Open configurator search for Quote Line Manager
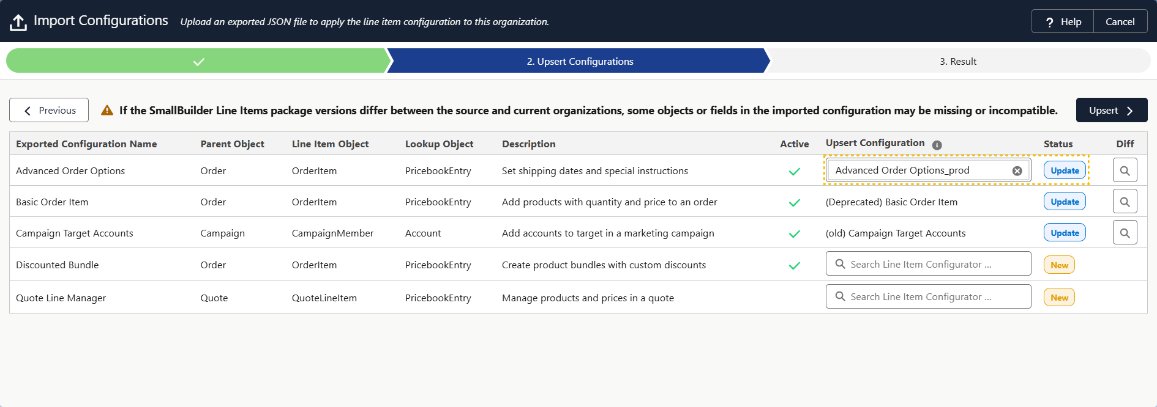The image size is (1157, 407). 927,296
